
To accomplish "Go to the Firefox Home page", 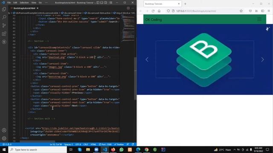I will tap(159, 11).
